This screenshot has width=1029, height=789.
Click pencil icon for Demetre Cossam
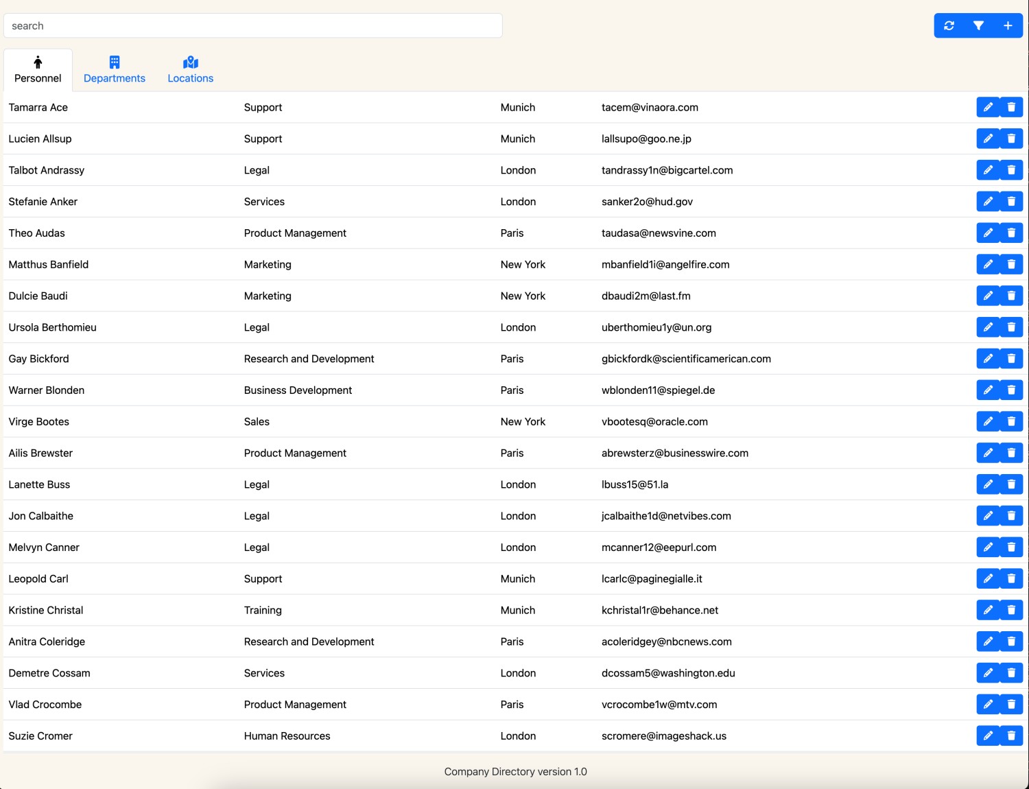coord(988,673)
